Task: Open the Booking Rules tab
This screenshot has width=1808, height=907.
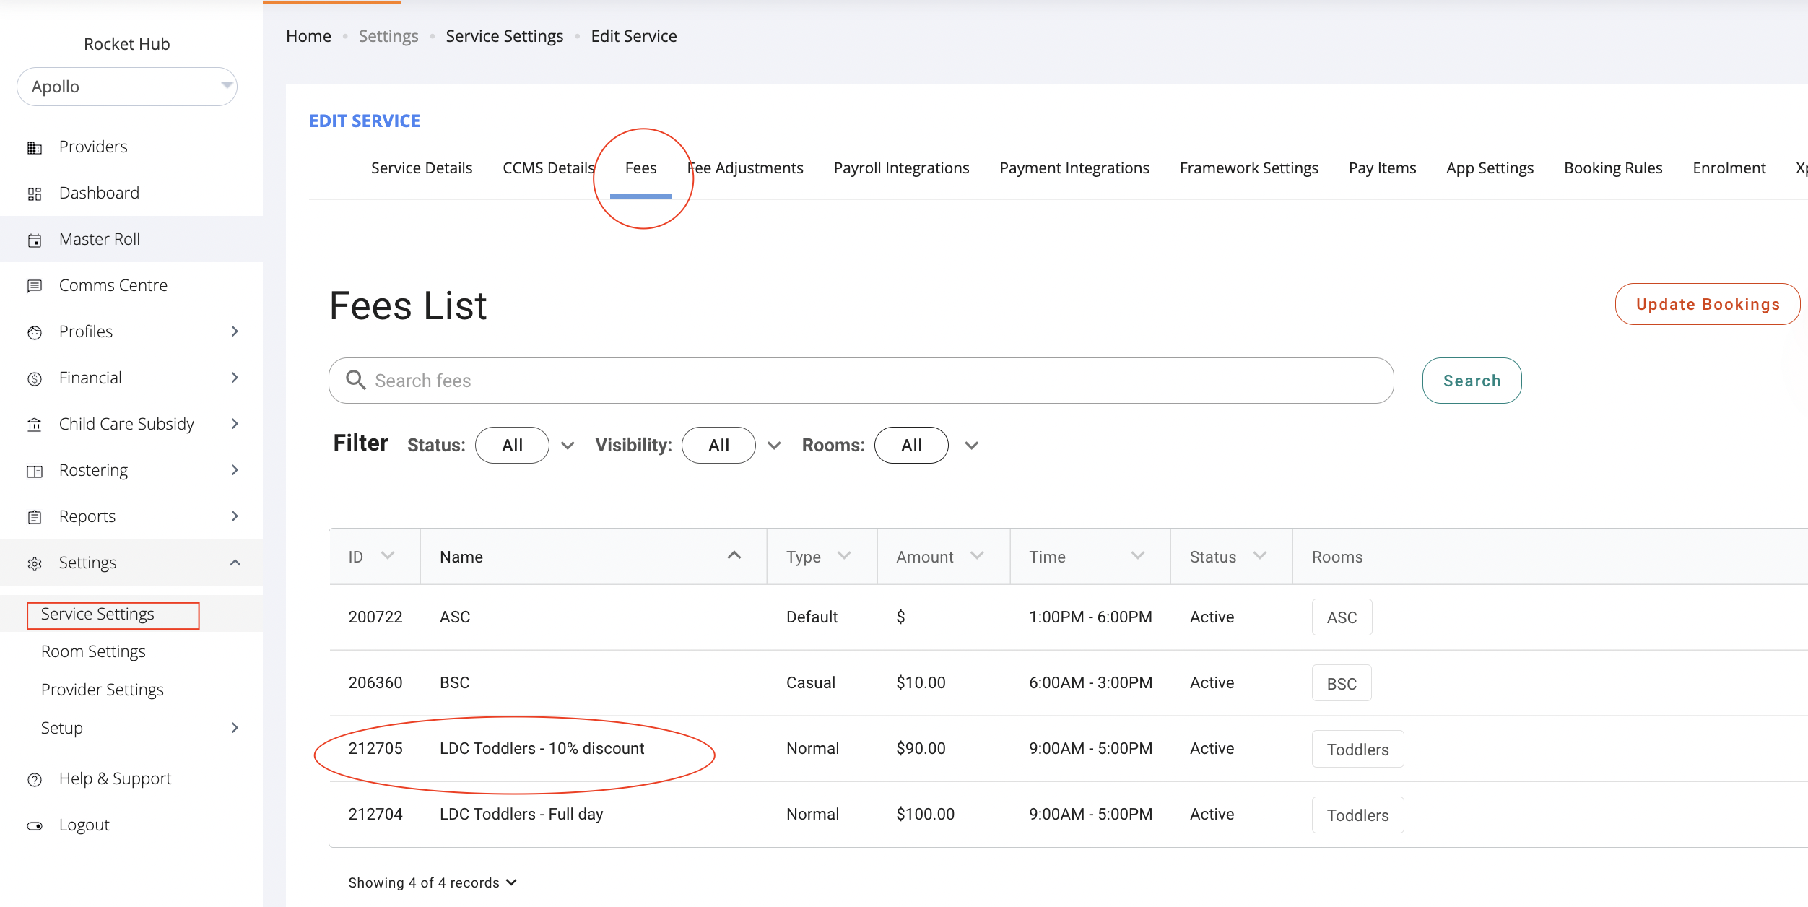Action: pos(1612,168)
